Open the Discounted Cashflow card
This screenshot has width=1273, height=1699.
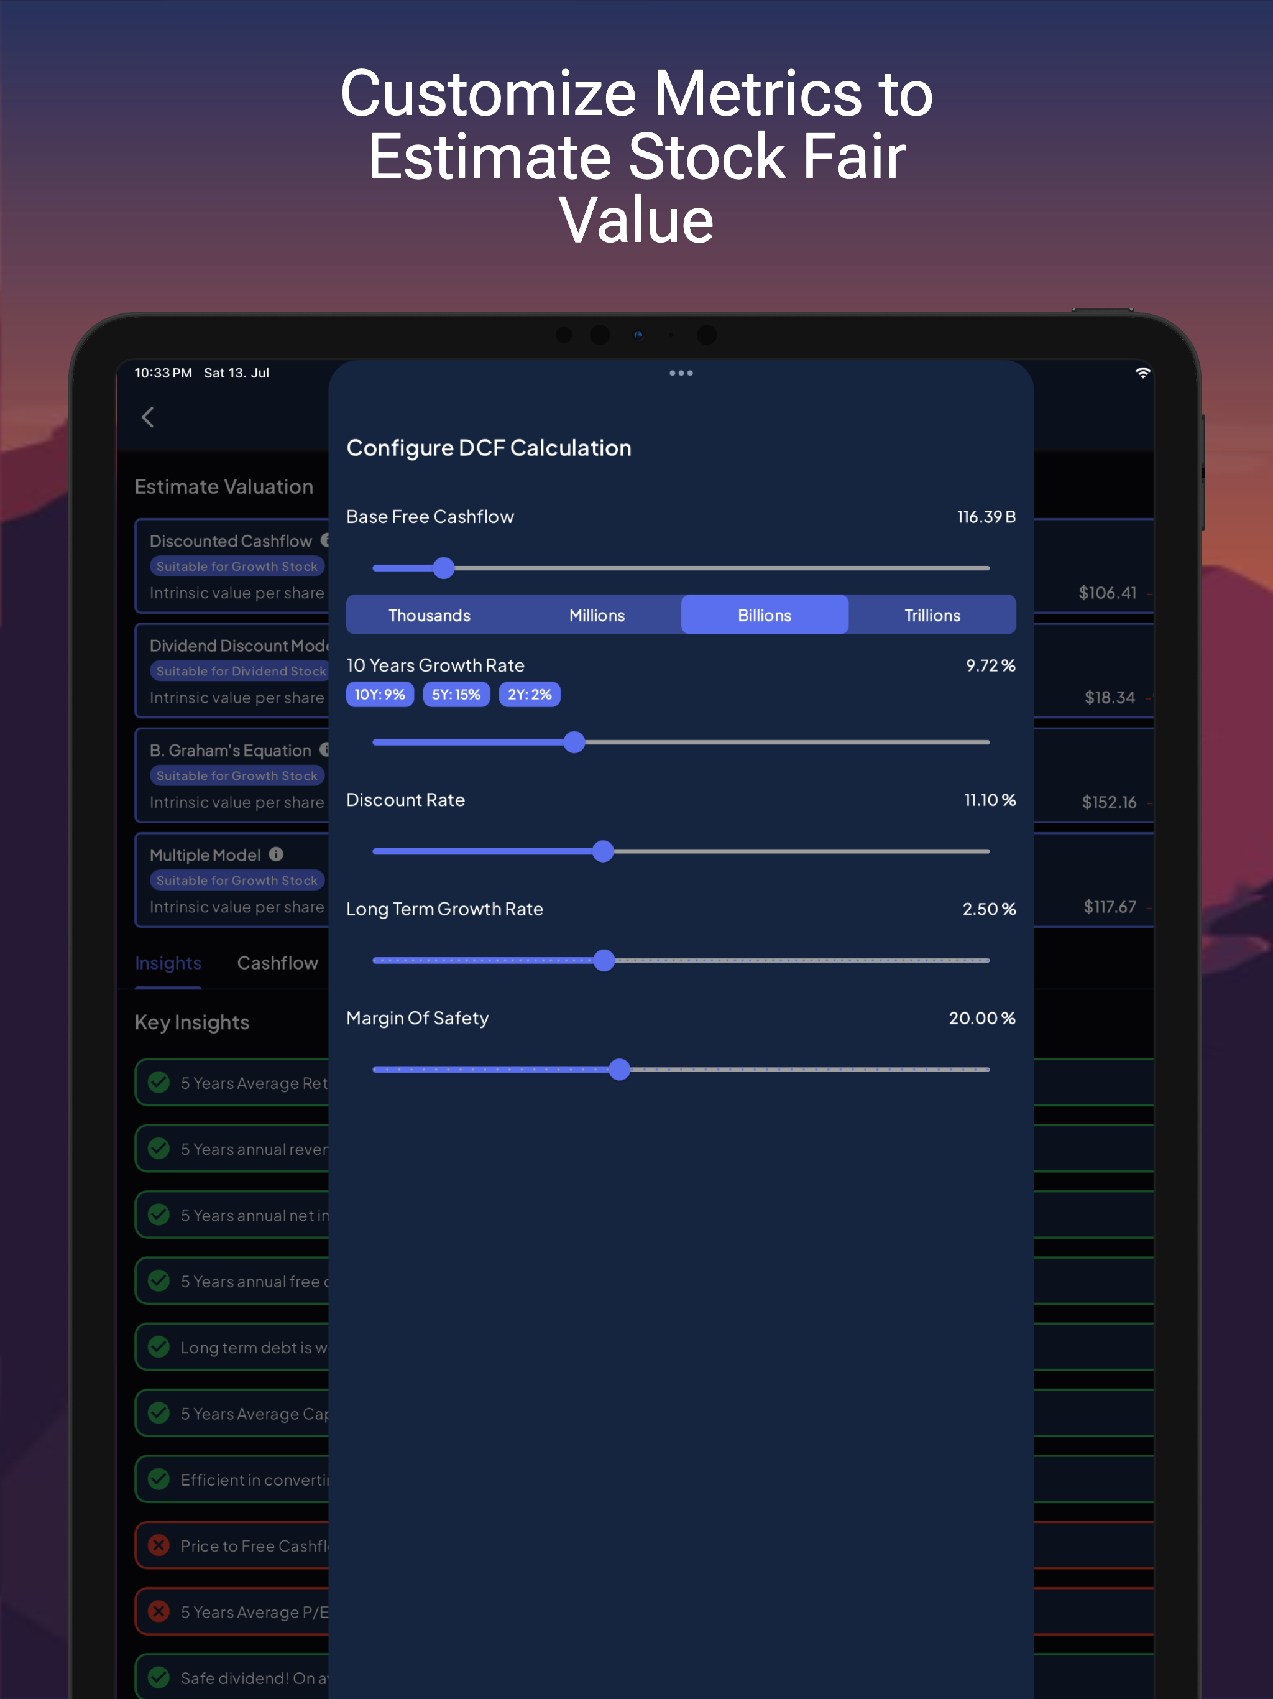click(x=232, y=566)
